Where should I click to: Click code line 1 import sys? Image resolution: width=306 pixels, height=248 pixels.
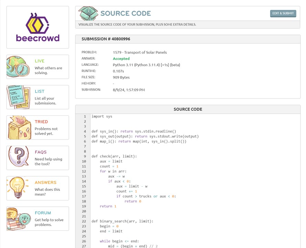point(102,116)
